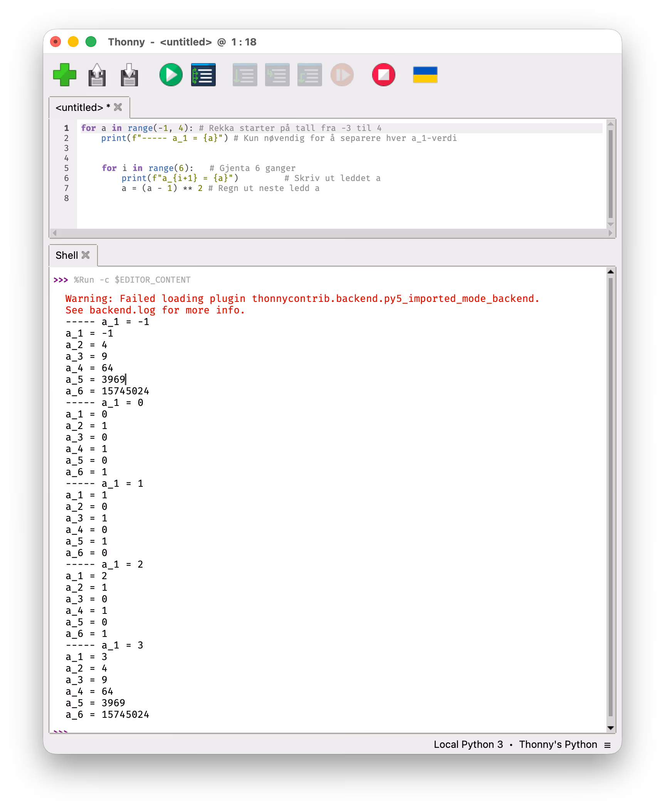Click output line '----- a_1 = 3'
This screenshot has height=811, width=665.
[x=104, y=645]
